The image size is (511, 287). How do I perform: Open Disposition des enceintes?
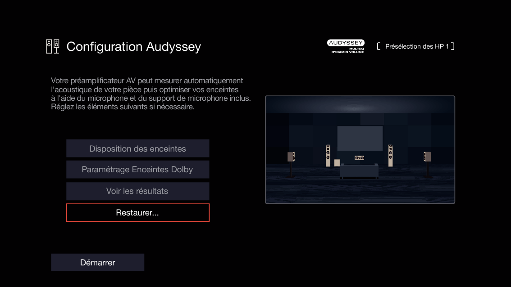(x=137, y=148)
